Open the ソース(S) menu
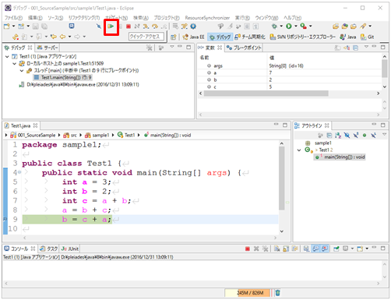 (55, 18)
